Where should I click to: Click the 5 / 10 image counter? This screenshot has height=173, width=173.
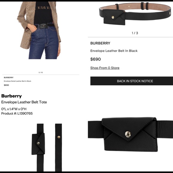(x=41, y=72)
